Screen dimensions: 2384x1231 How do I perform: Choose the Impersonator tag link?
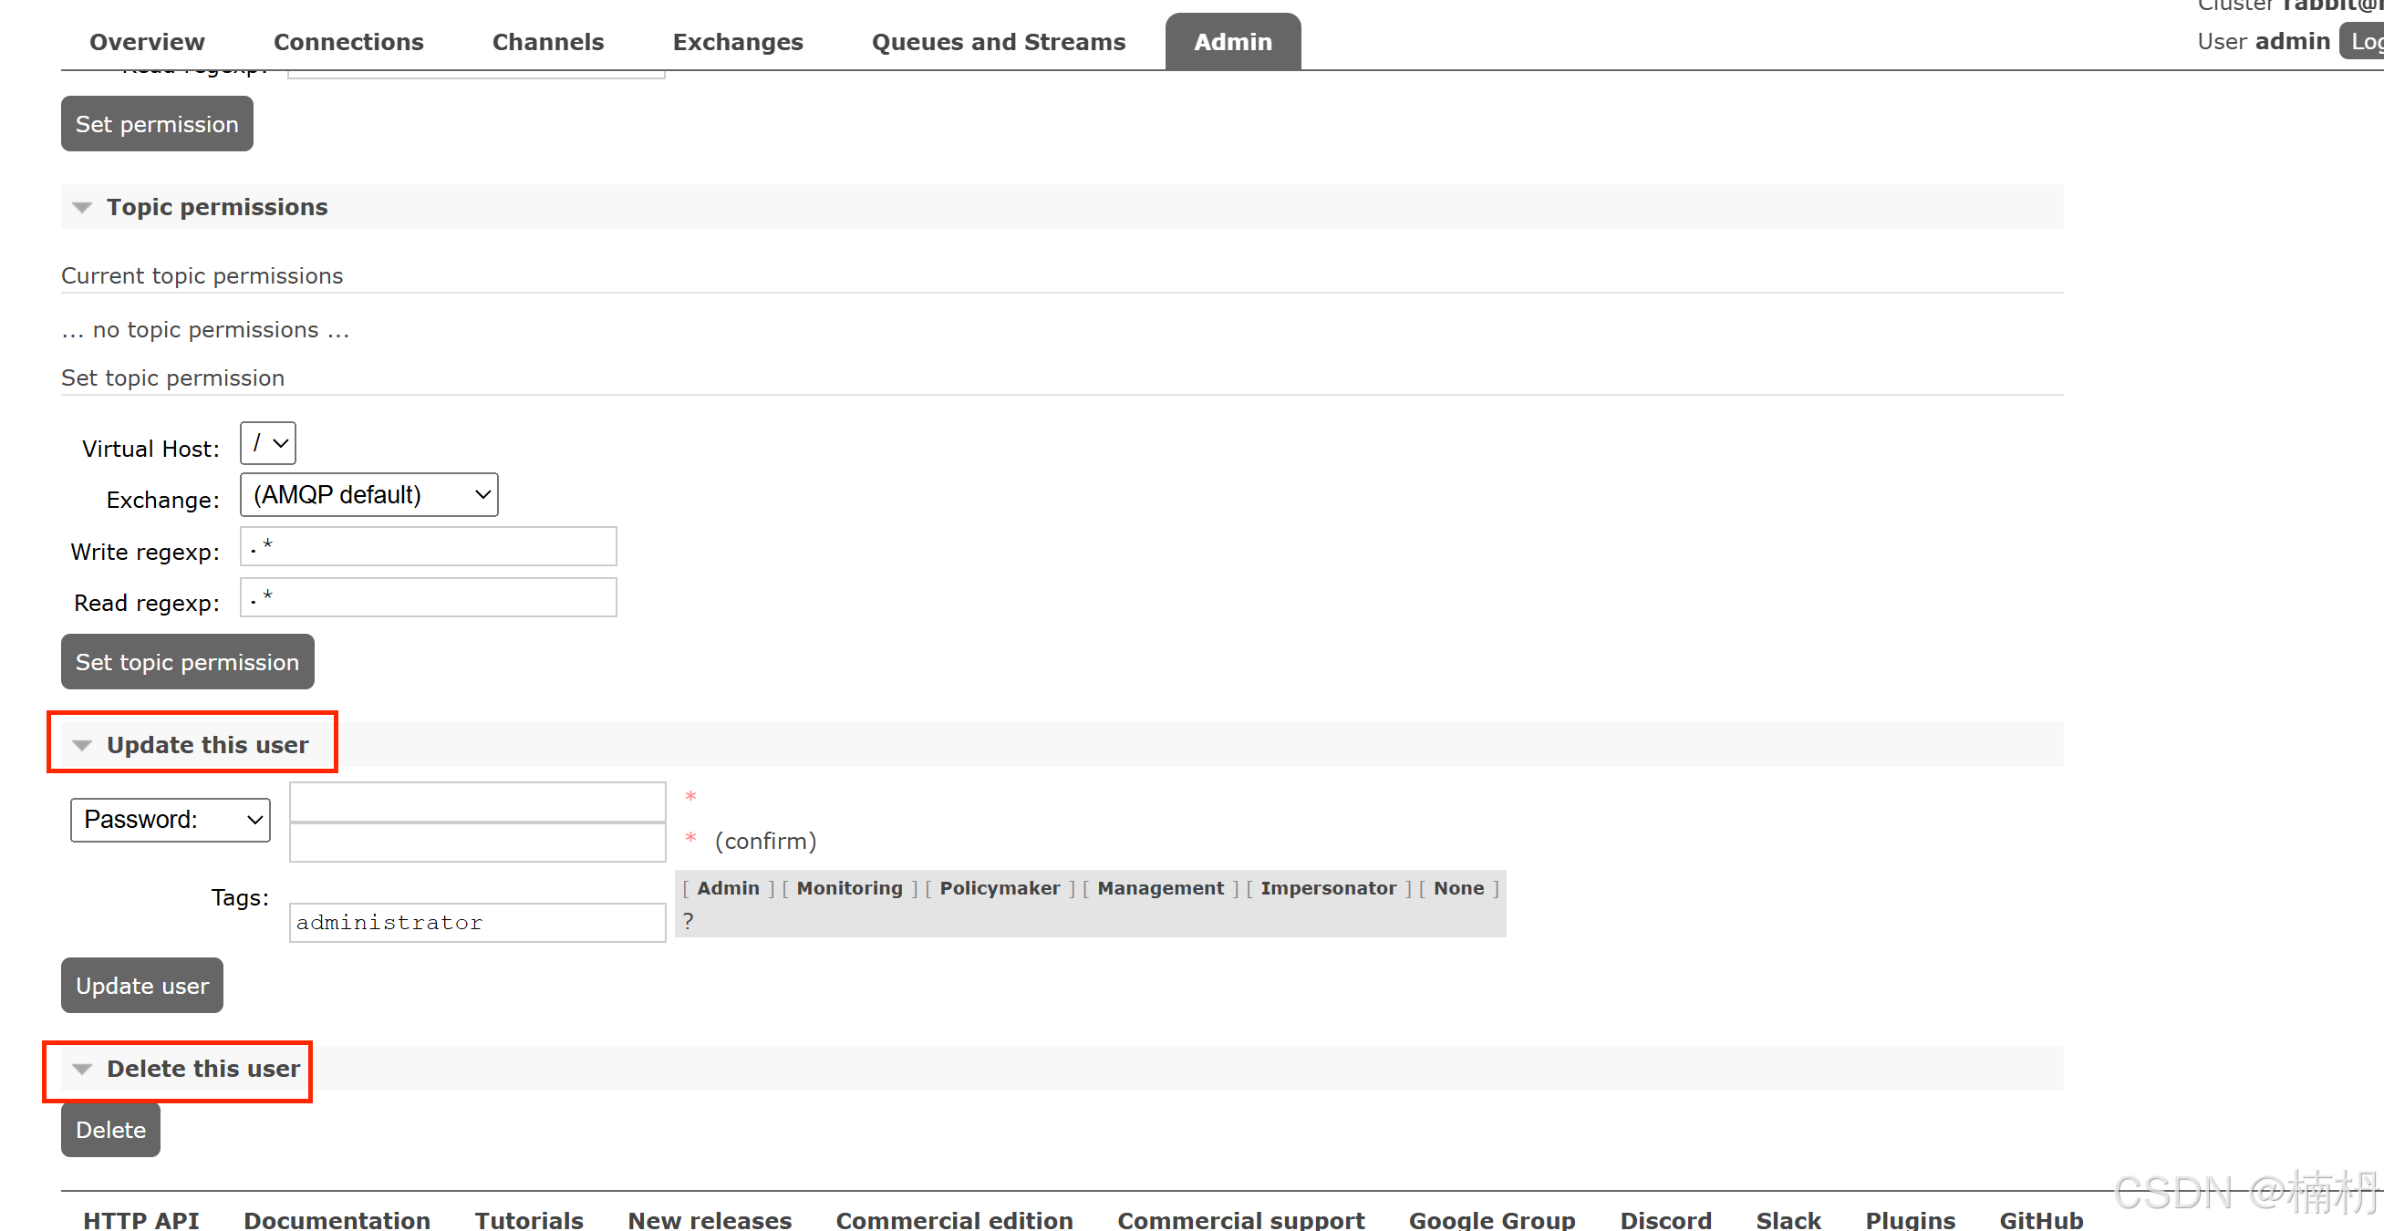pos(1327,888)
